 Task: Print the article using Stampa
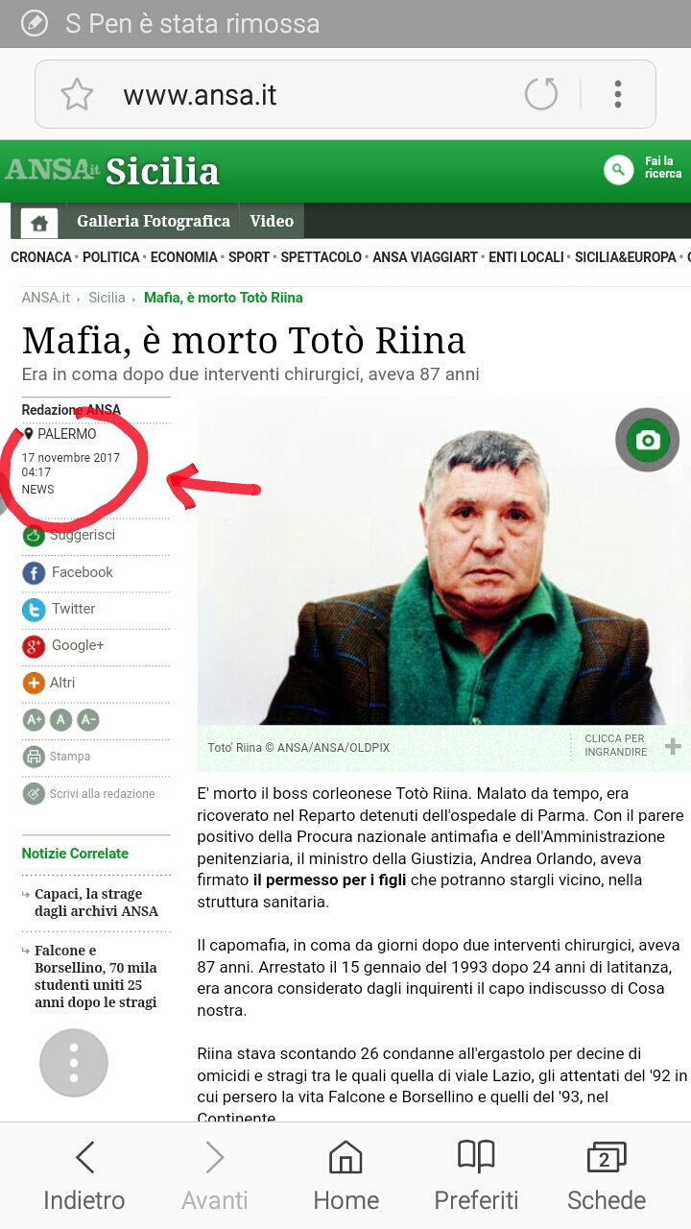57,757
